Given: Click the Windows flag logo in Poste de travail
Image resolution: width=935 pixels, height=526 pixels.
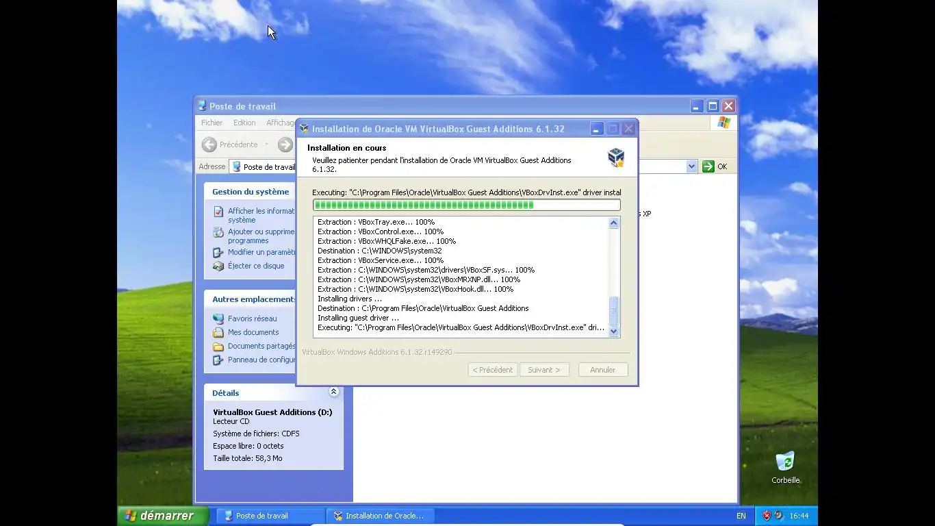Looking at the screenshot, I should click(x=724, y=123).
